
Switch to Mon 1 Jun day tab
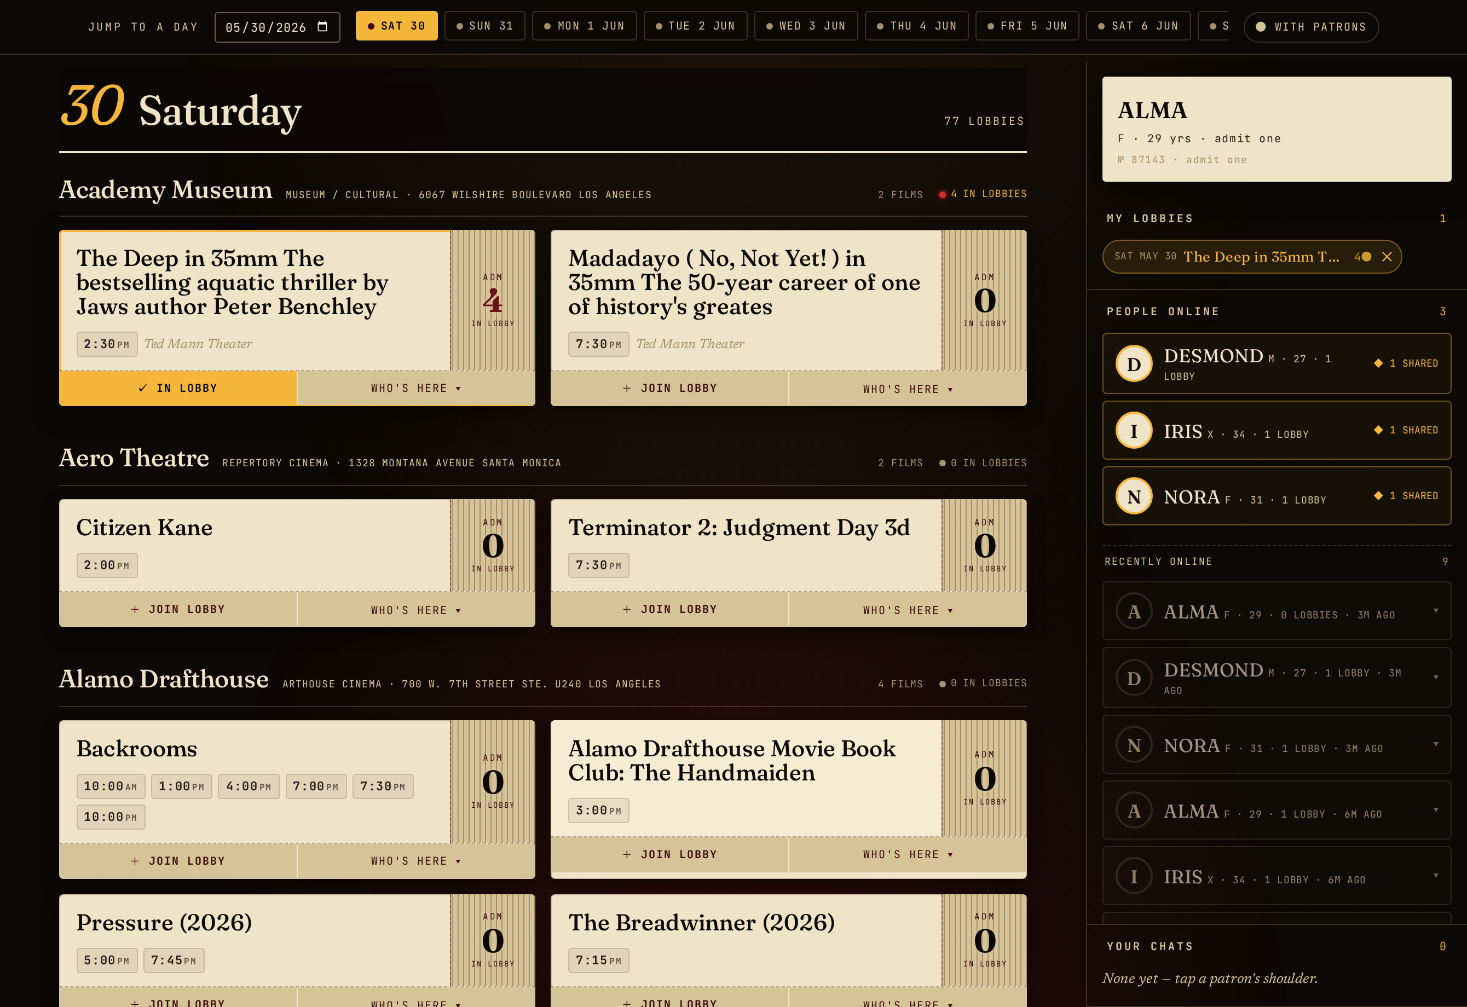click(x=585, y=26)
